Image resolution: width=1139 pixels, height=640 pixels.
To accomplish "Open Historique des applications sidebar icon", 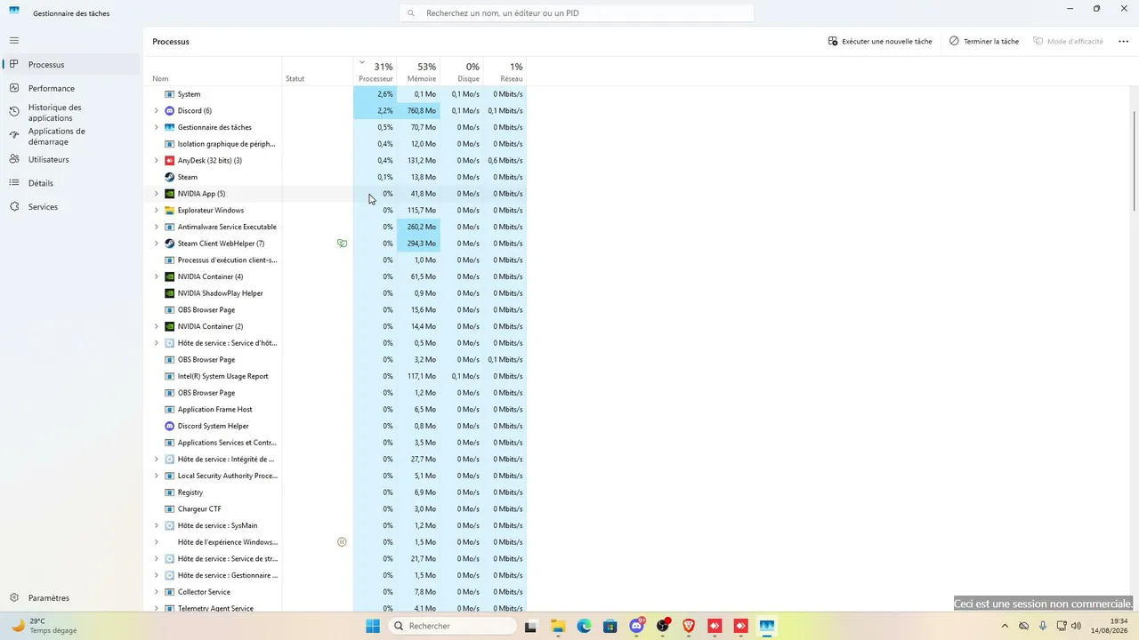I will coord(14,112).
